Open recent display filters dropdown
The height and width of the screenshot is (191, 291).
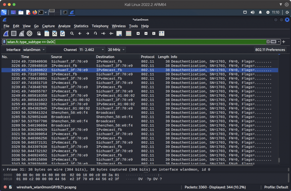coord(279,42)
